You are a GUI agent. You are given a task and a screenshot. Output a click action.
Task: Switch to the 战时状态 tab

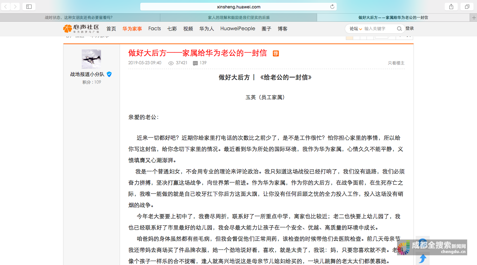click(80, 18)
